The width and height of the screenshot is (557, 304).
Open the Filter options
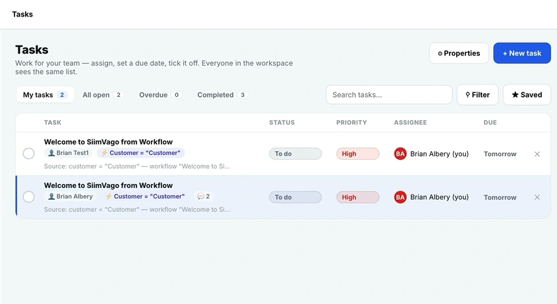click(477, 94)
